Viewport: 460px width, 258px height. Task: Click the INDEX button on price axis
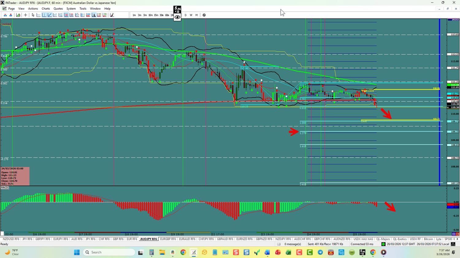pos(453,20)
